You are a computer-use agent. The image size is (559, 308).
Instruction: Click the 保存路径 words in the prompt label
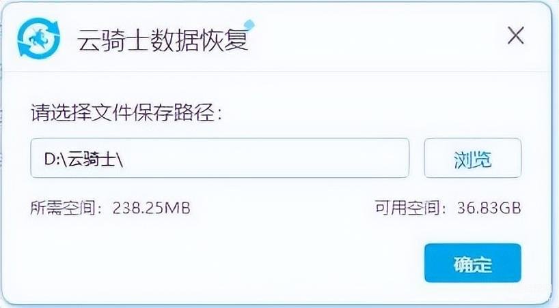tap(175, 113)
